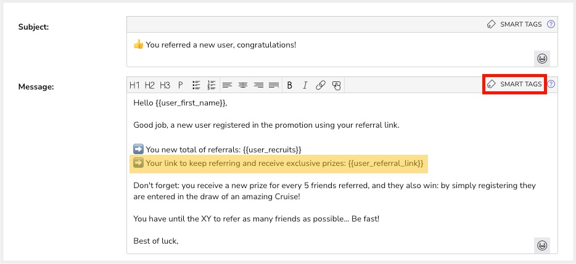Image resolution: width=576 pixels, height=264 pixels.
Task: Apply H2 heading format
Action: 150,85
